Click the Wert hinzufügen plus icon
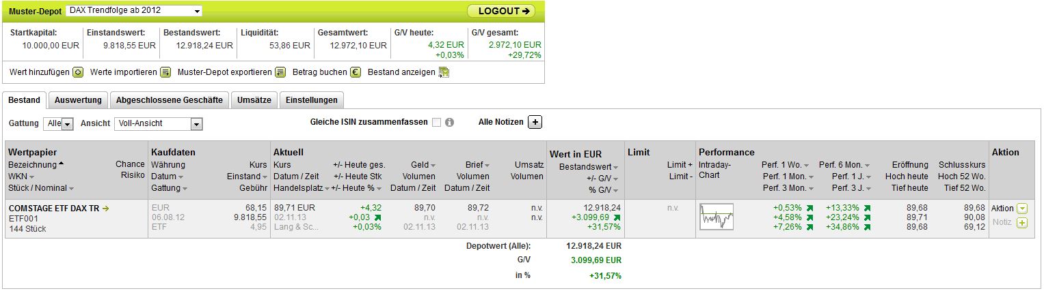 click(x=78, y=72)
